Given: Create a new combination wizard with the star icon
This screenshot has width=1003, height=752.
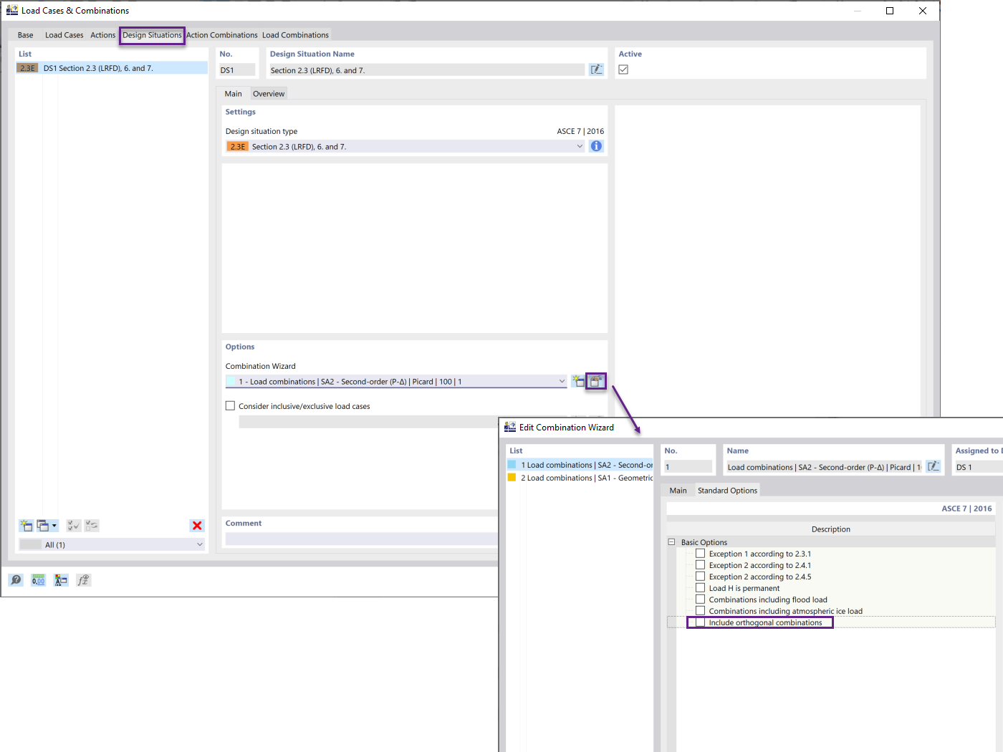Looking at the screenshot, I should click(578, 381).
